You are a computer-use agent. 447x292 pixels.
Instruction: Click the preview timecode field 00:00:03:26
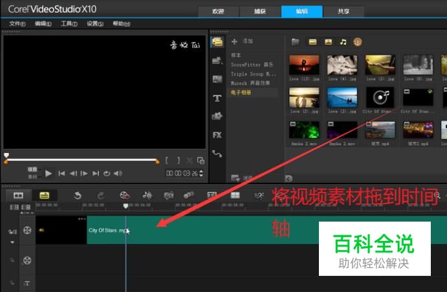182,173
